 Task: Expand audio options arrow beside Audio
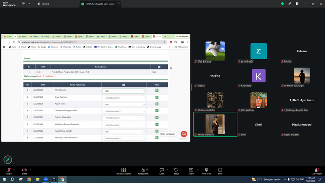tap(14, 170)
